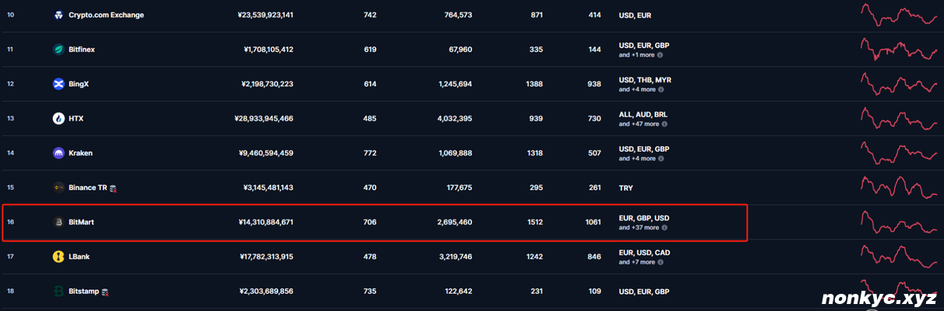Click the Bitstamp green logo

58,292
